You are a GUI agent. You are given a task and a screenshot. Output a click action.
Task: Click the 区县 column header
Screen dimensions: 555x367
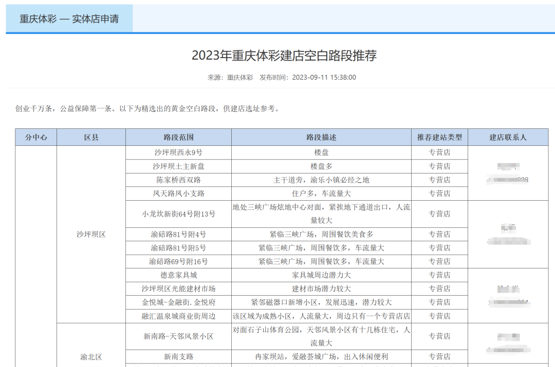click(x=91, y=137)
